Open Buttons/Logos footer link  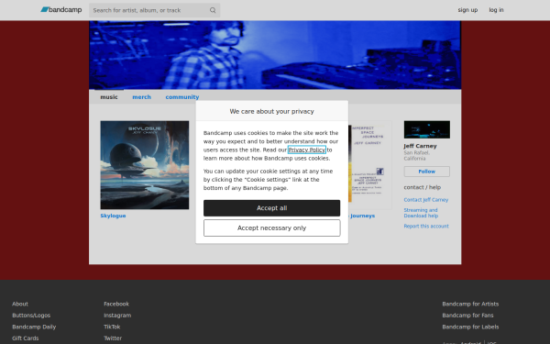tap(31, 316)
